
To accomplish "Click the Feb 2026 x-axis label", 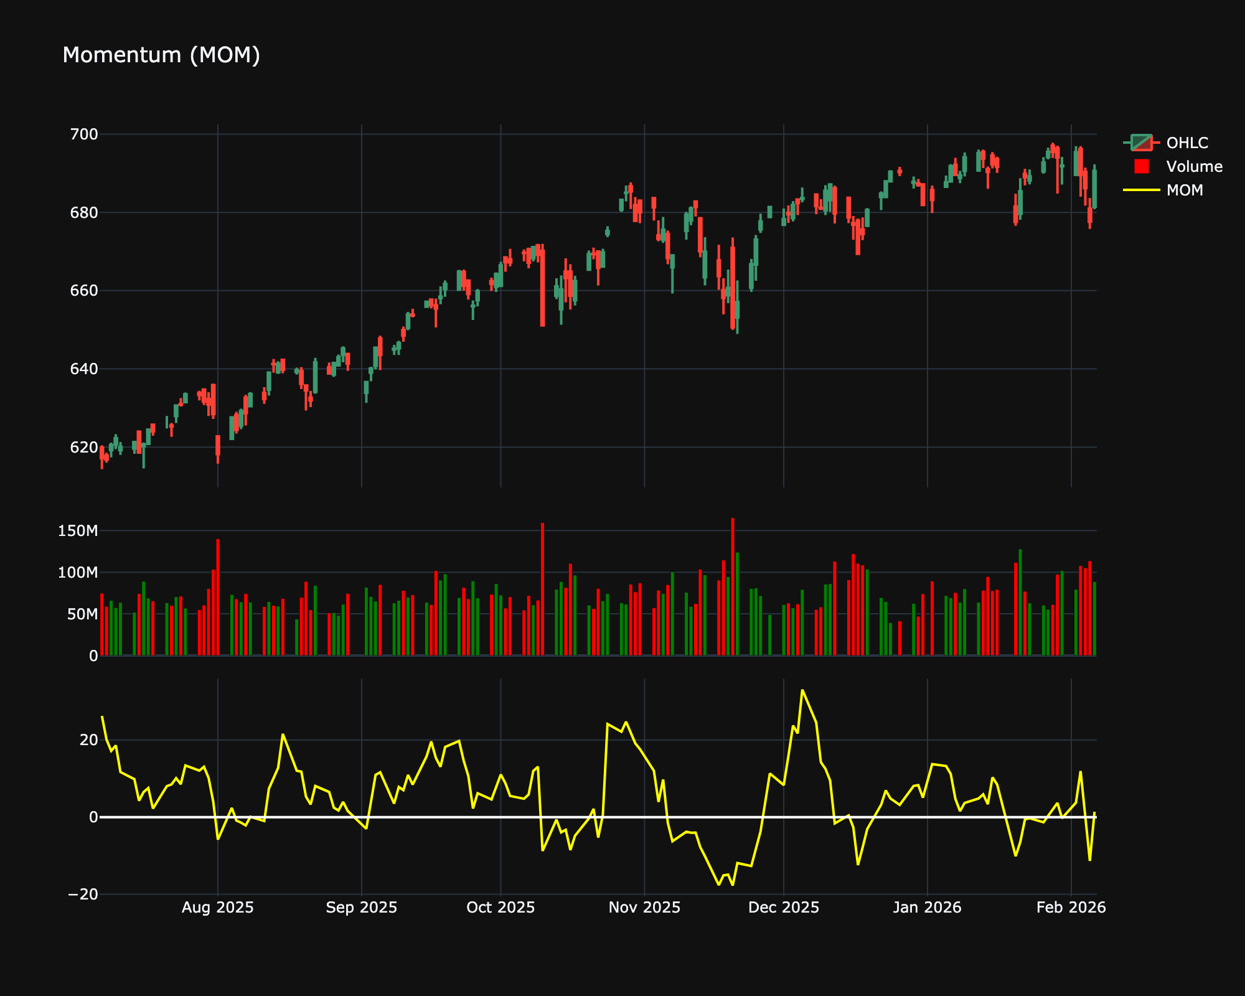I will (x=1071, y=908).
